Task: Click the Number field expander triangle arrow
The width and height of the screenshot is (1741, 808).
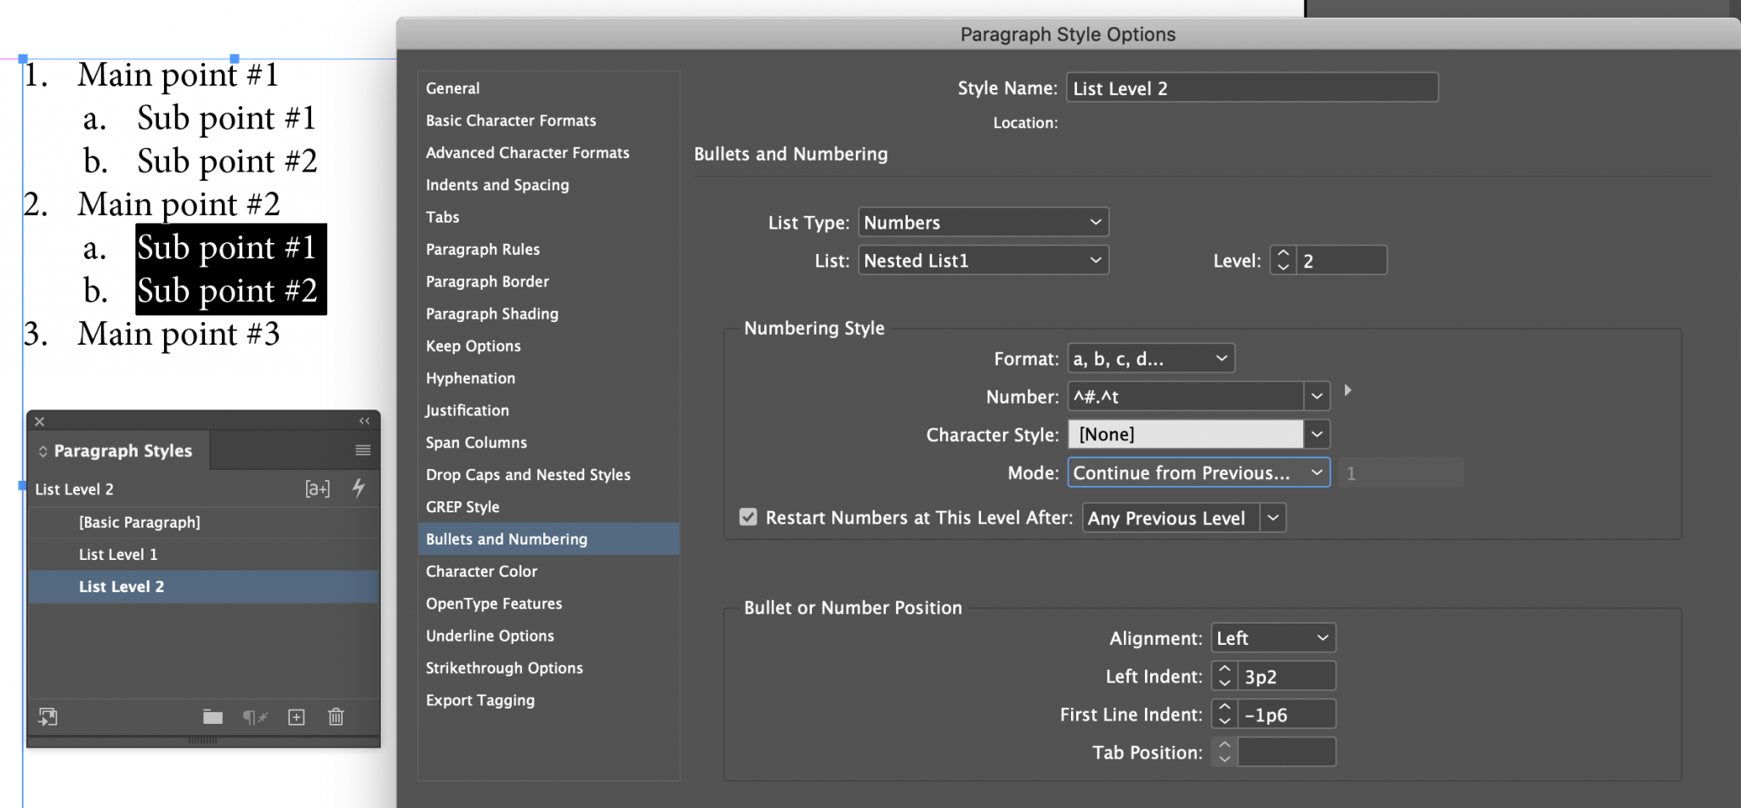Action: 1347,391
